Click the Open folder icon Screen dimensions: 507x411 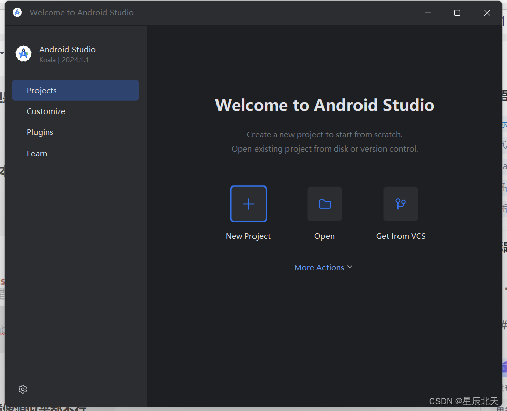click(x=324, y=204)
